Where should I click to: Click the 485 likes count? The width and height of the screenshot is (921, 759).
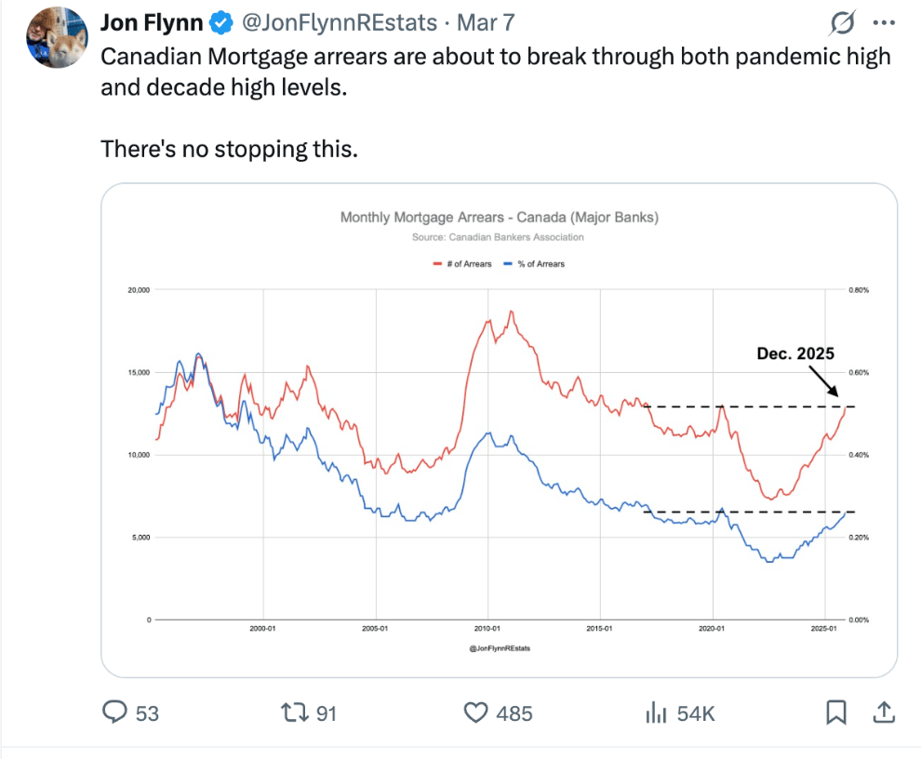click(x=514, y=713)
